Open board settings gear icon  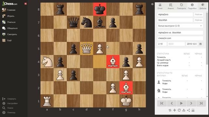[153, 4]
